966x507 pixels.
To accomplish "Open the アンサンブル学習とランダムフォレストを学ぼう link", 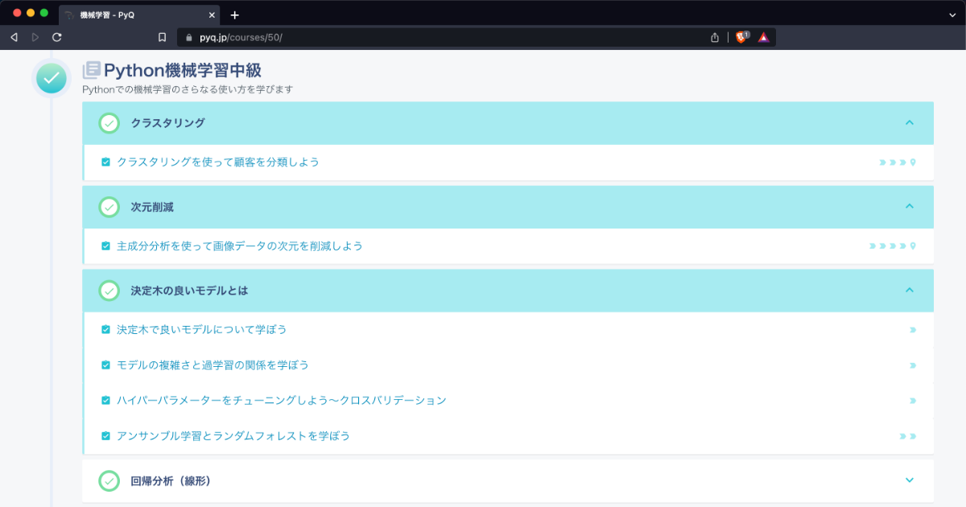I will pos(233,435).
